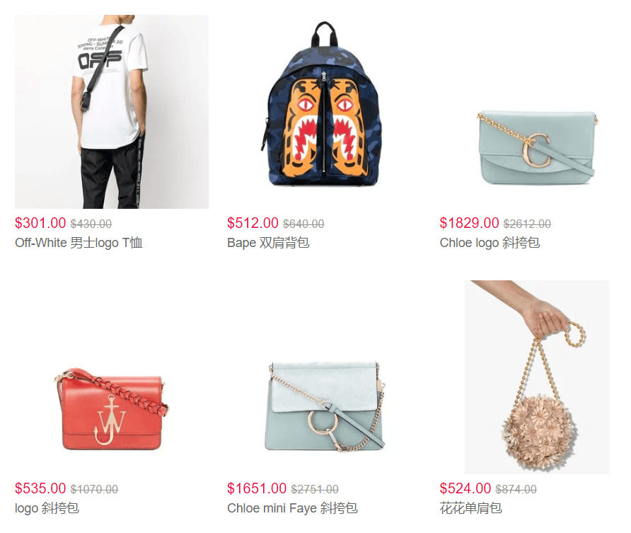Click the Off-White 男士logo T恤 title

tap(79, 243)
